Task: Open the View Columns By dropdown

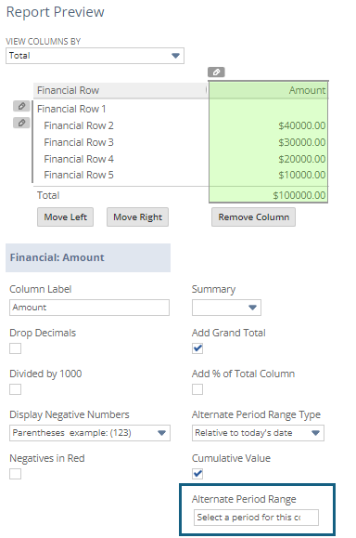Action: point(95,56)
